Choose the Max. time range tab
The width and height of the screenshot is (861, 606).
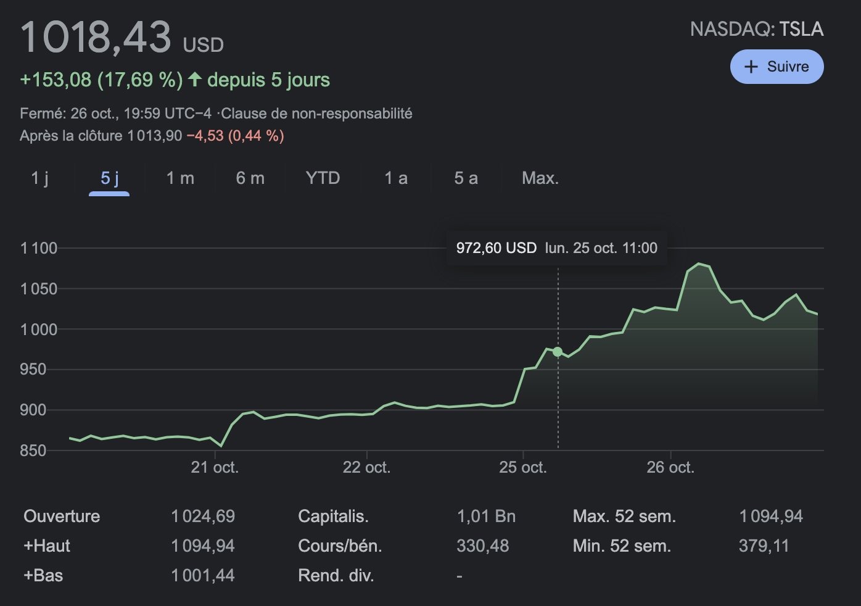540,178
